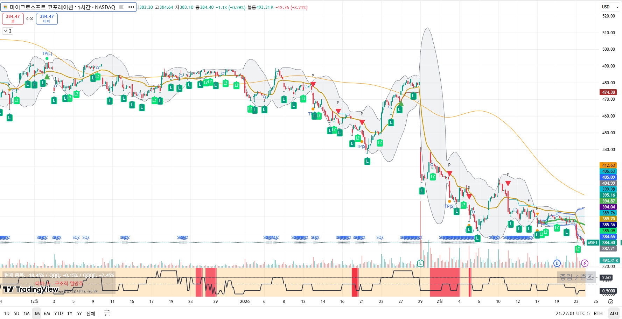Click the high value 384.64 in the legend
Screen dimensions: 622x319
tap(166, 7)
